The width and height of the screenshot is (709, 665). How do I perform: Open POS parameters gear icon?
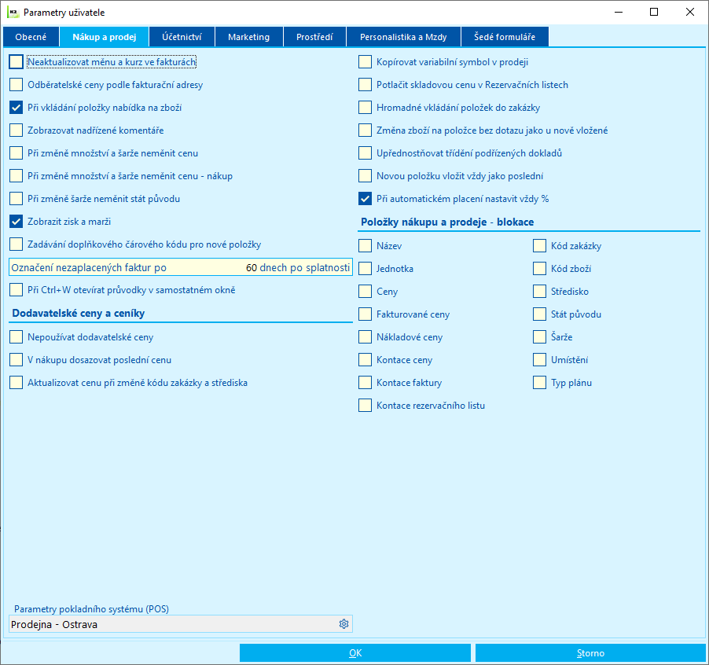(343, 624)
